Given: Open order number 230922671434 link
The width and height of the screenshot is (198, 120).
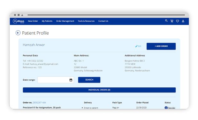Looking at the screenshot, I should 39,103.
